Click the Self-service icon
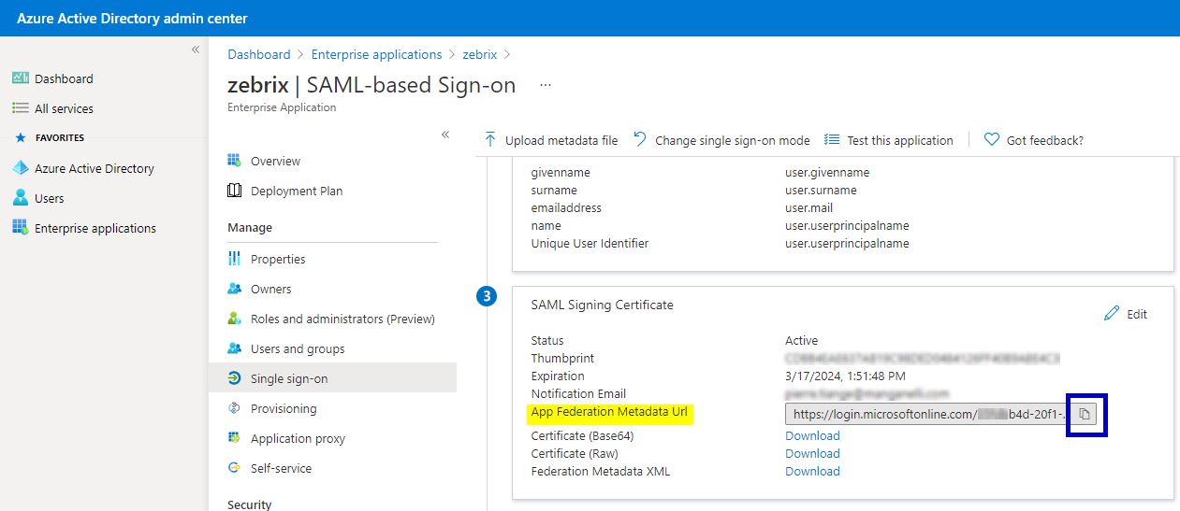Viewport: 1180px width, 511px height. pyautogui.click(x=234, y=468)
